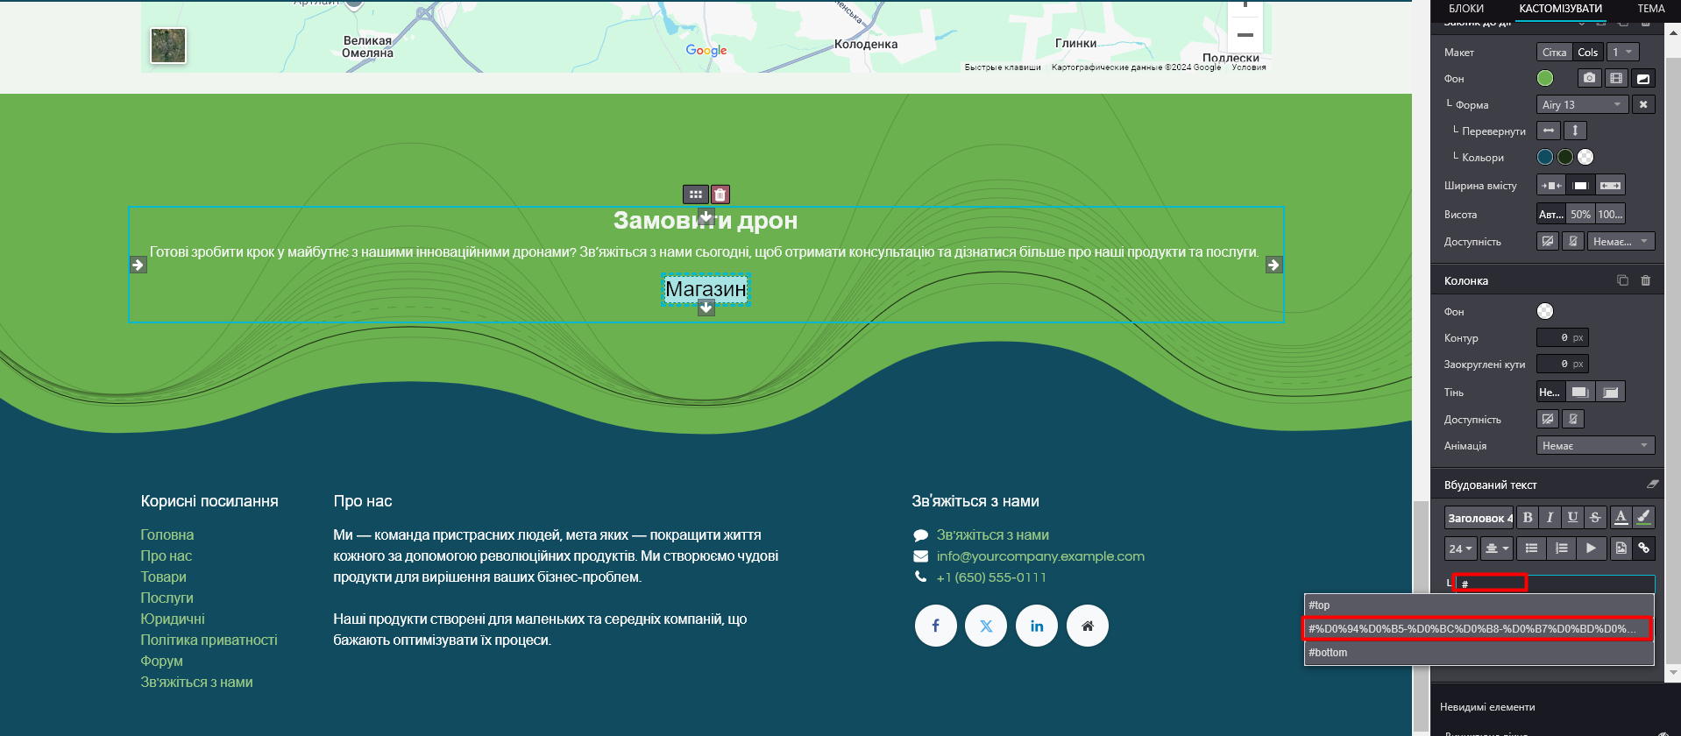This screenshot has width=1681, height=736.
Task: Open the Політика приватності footer link
Action: pyautogui.click(x=209, y=640)
